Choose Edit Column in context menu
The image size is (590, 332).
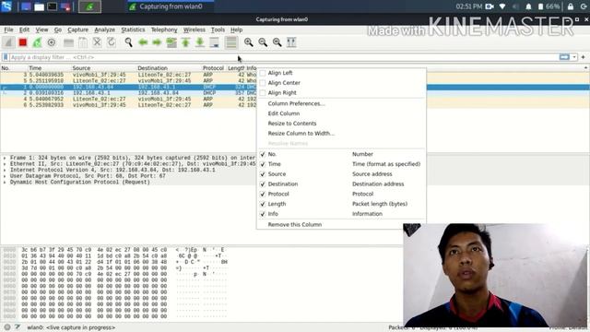284,113
